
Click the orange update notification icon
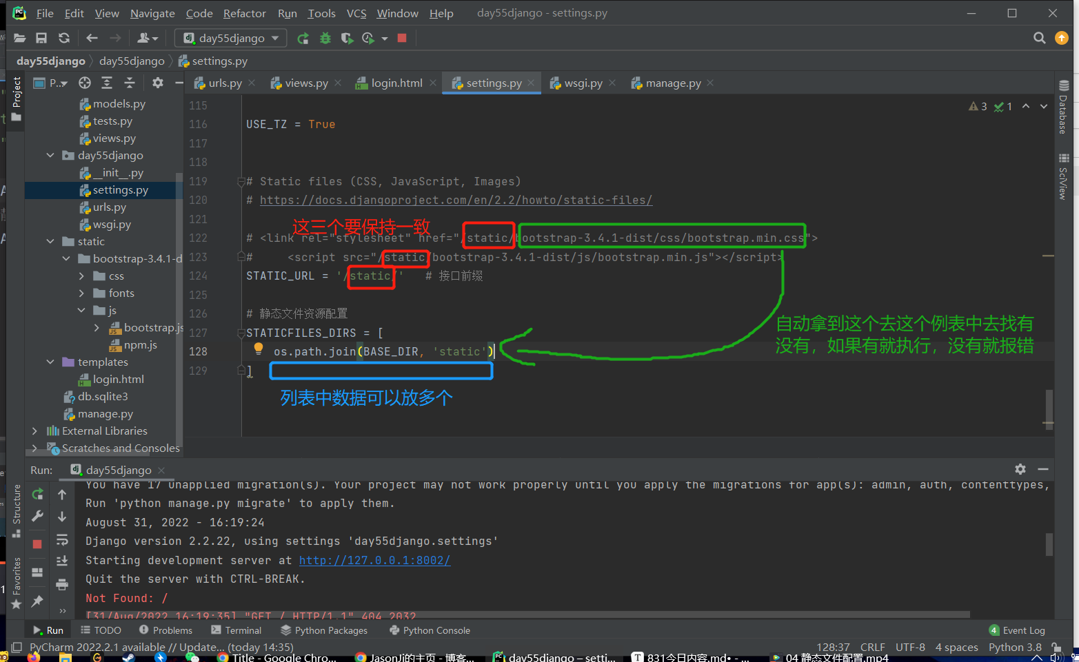coord(1062,38)
